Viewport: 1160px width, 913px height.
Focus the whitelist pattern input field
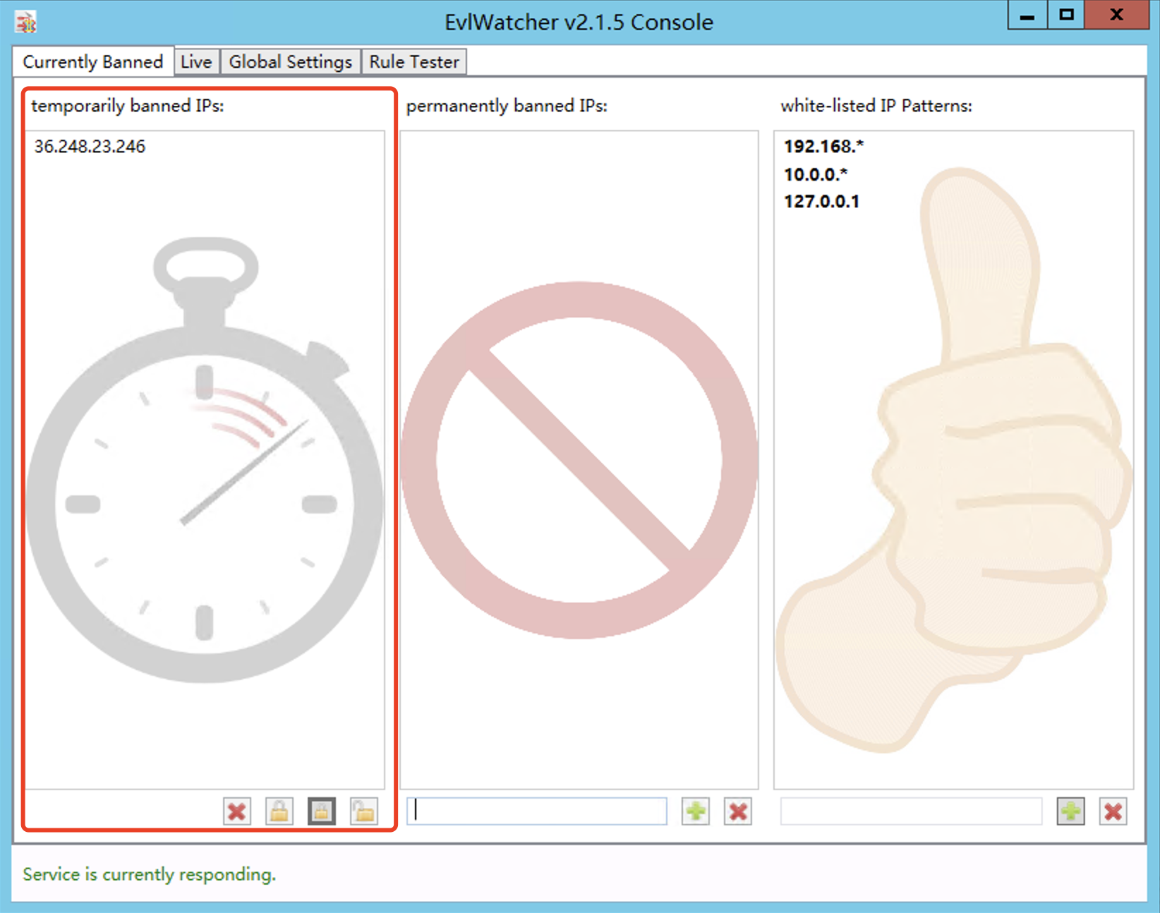pos(911,811)
